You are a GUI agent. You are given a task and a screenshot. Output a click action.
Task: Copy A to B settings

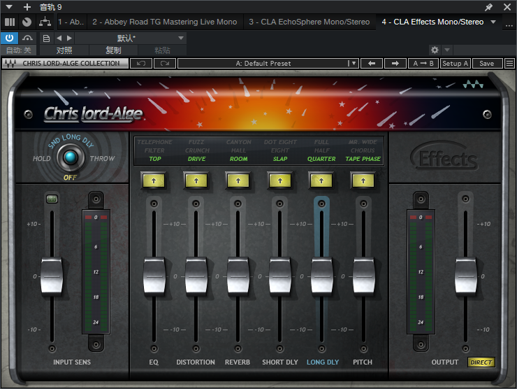tap(423, 64)
